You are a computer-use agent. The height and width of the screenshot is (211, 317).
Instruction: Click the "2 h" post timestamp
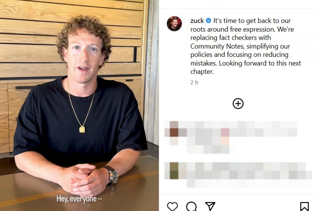pos(194,82)
